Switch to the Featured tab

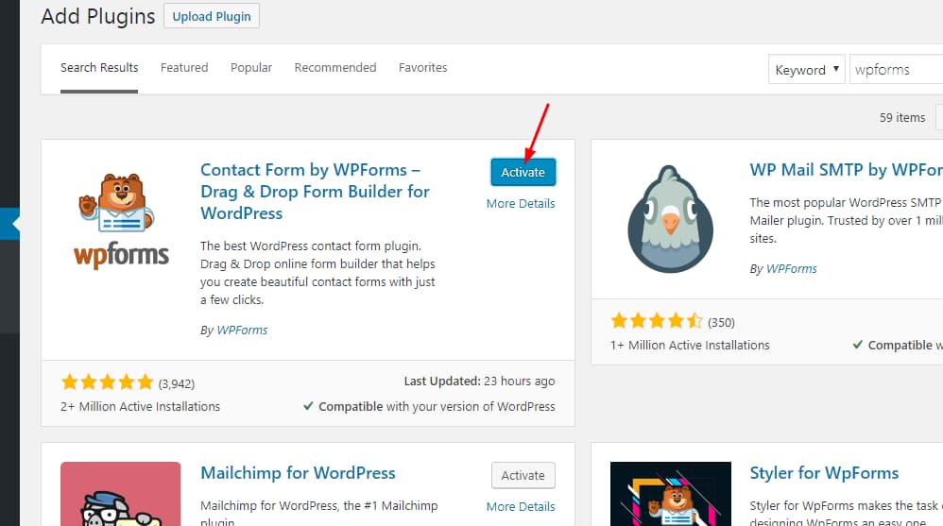pyautogui.click(x=184, y=68)
